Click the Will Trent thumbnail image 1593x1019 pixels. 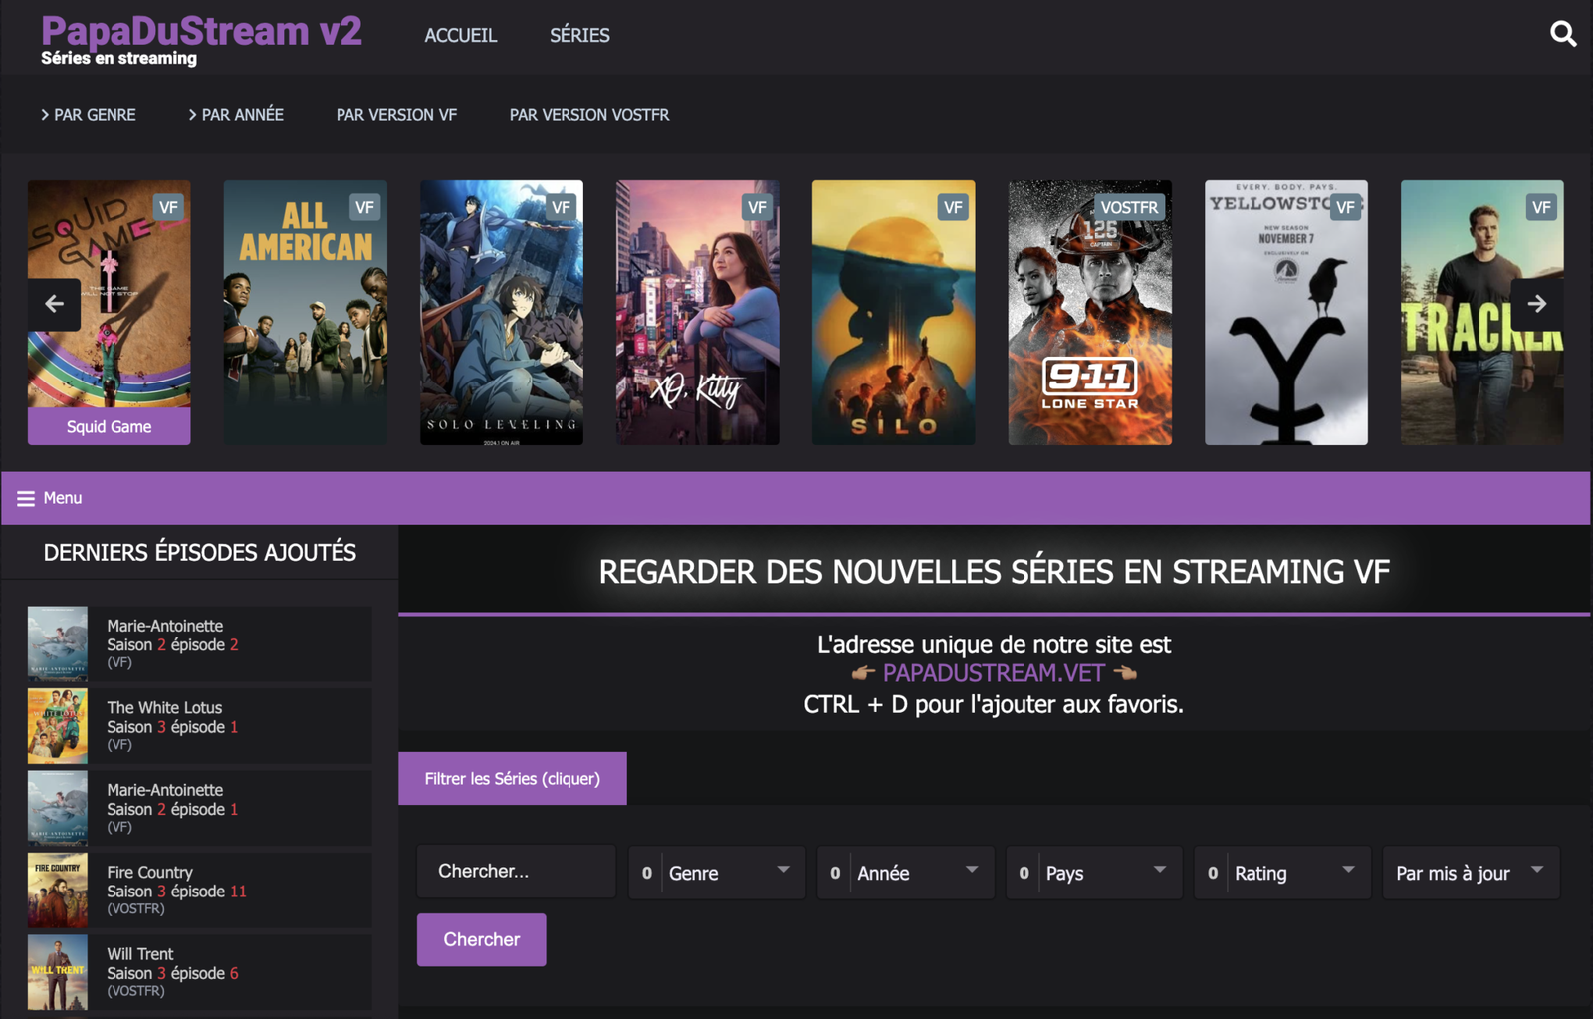58,972
